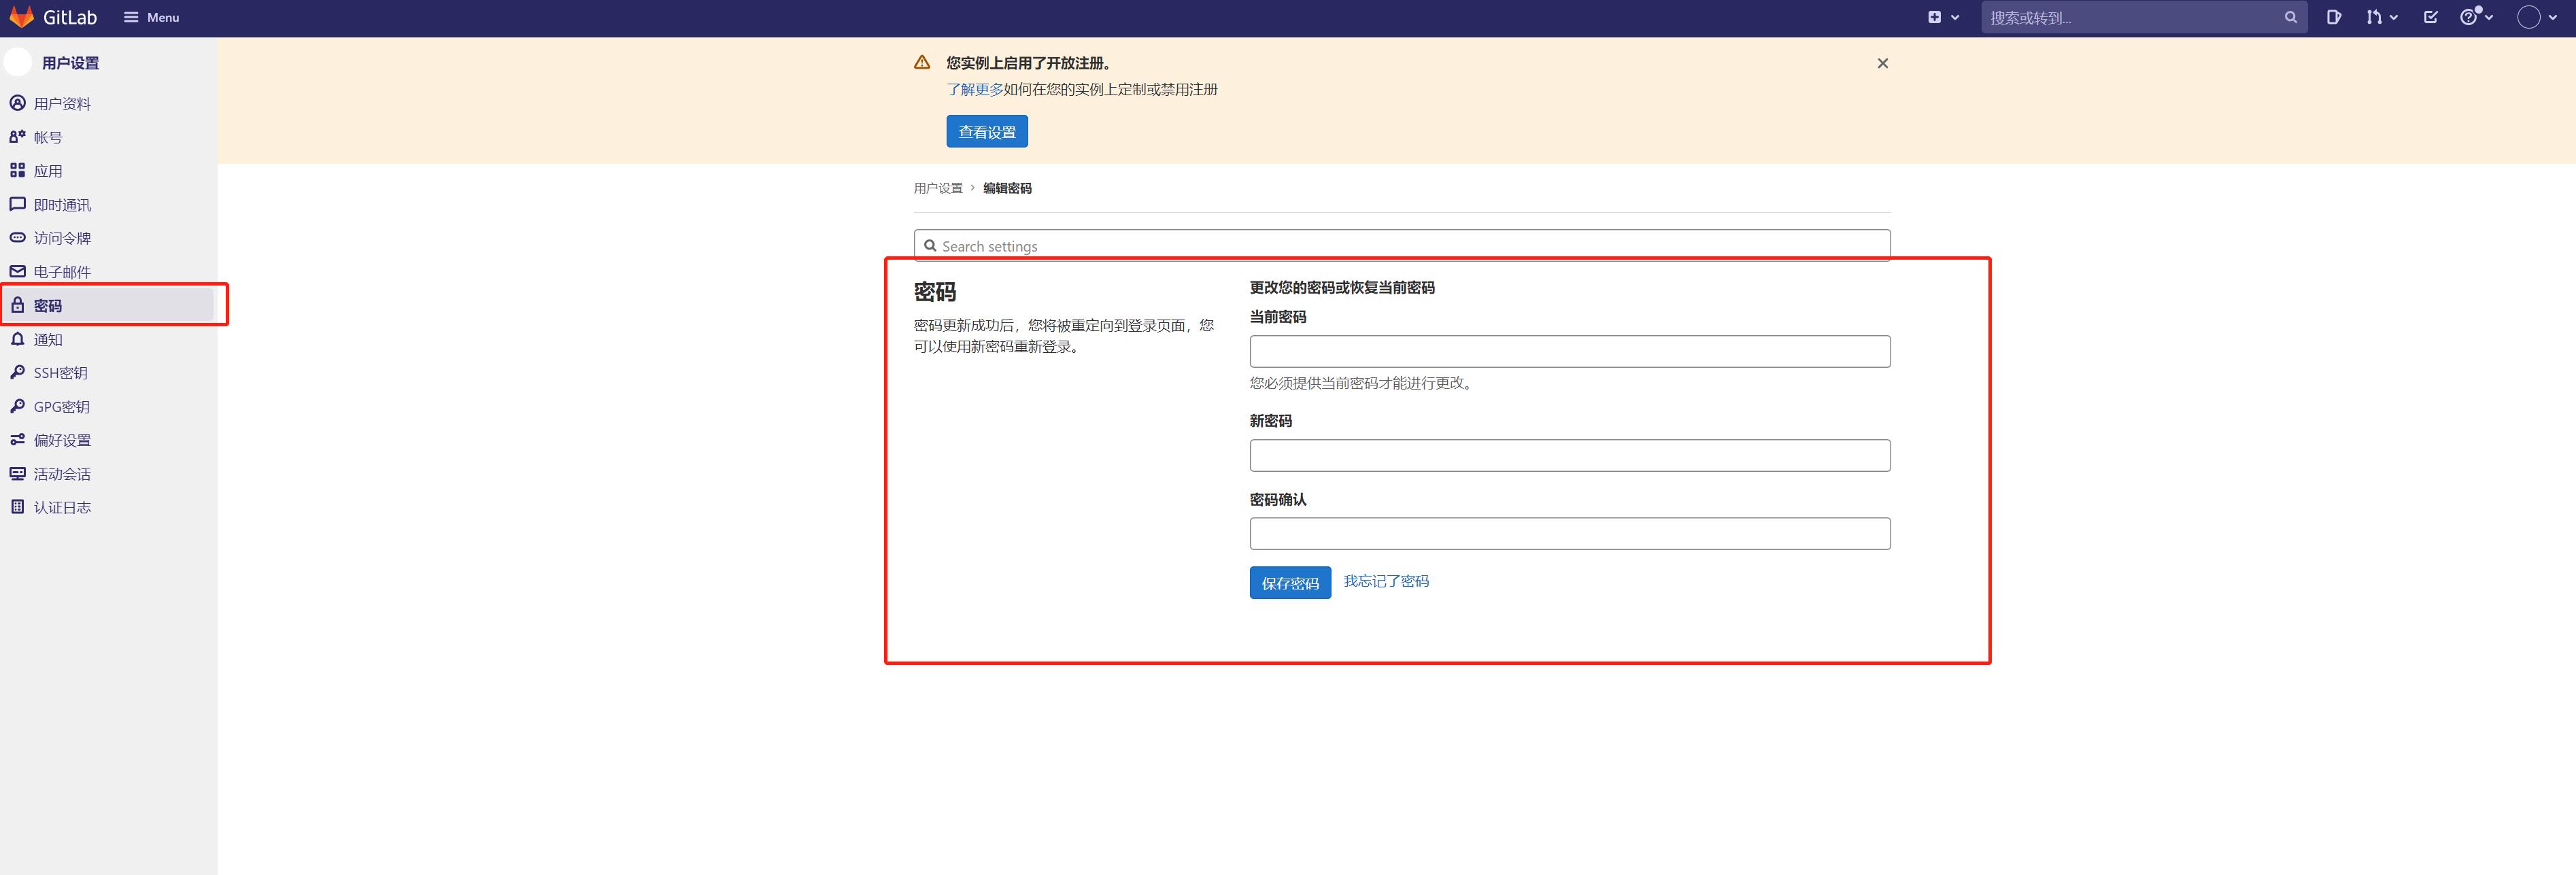Click the 保存密码 button

(x=1290, y=583)
